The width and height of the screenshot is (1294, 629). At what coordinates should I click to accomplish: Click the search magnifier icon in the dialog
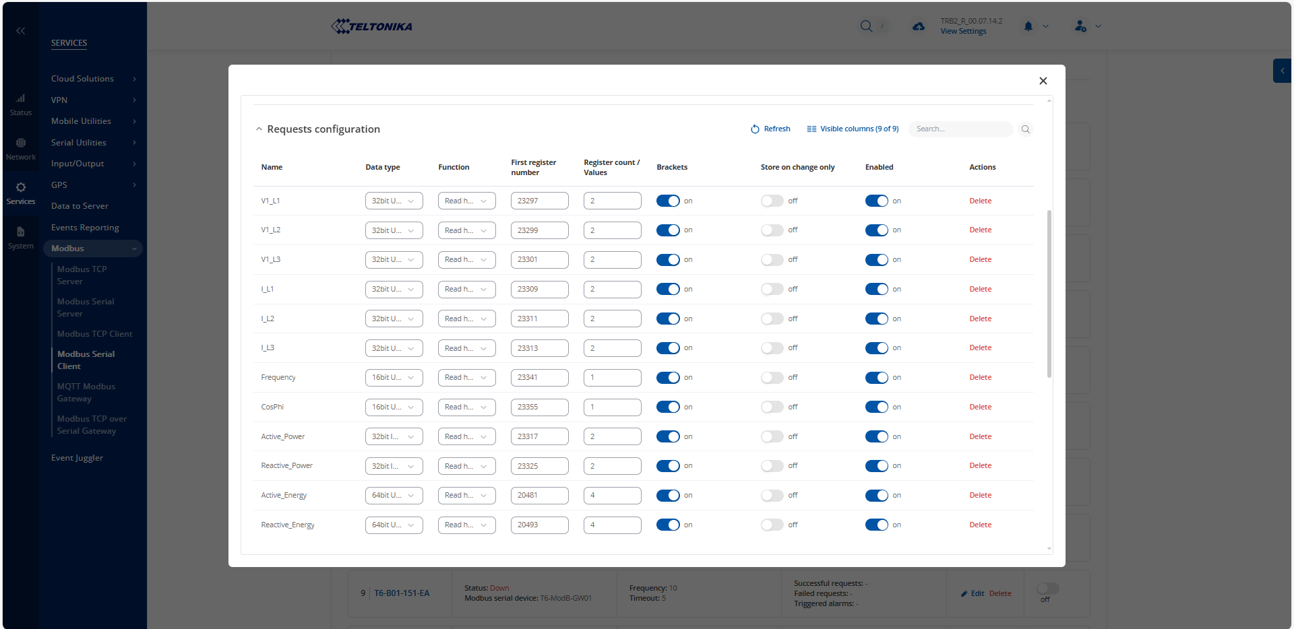[x=1025, y=129]
